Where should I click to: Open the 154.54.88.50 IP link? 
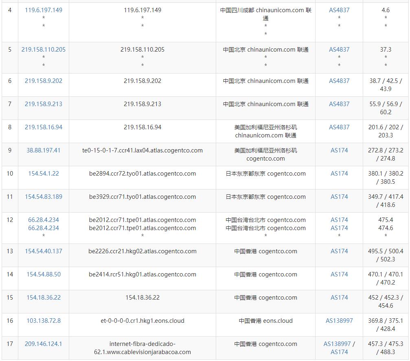click(x=44, y=274)
